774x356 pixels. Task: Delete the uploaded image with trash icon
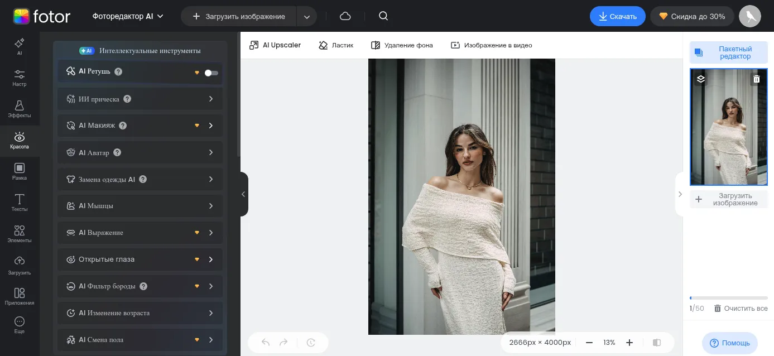click(757, 79)
